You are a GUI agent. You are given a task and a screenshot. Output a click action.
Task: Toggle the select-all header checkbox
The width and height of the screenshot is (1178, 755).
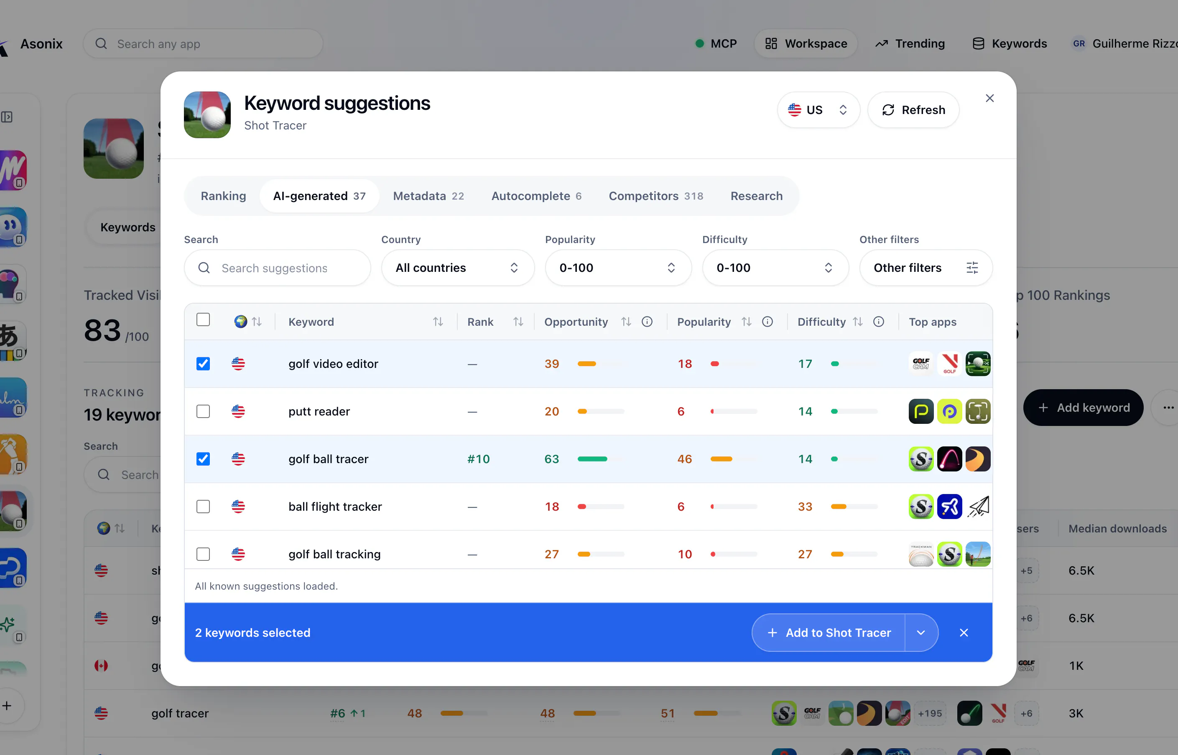pyautogui.click(x=203, y=319)
